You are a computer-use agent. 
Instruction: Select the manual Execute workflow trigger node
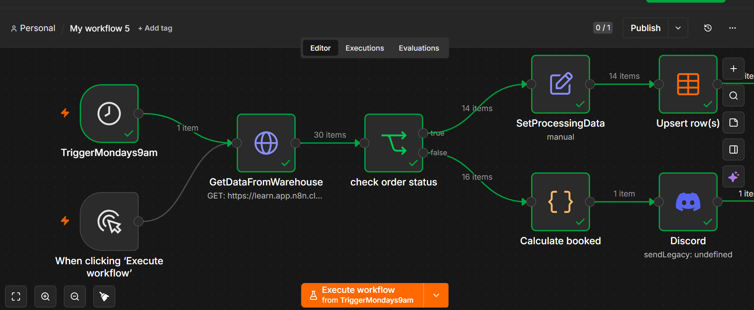pyautogui.click(x=109, y=221)
